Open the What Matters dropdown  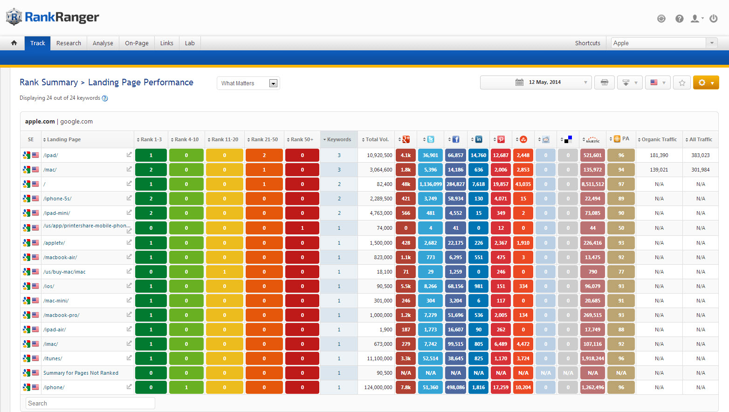click(248, 83)
